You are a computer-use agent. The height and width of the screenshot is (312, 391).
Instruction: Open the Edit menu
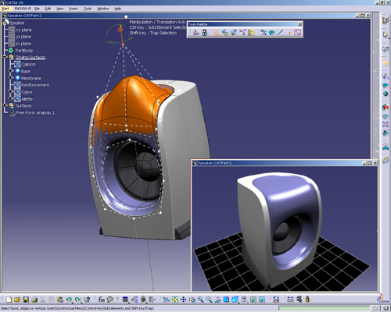(48, 9)
